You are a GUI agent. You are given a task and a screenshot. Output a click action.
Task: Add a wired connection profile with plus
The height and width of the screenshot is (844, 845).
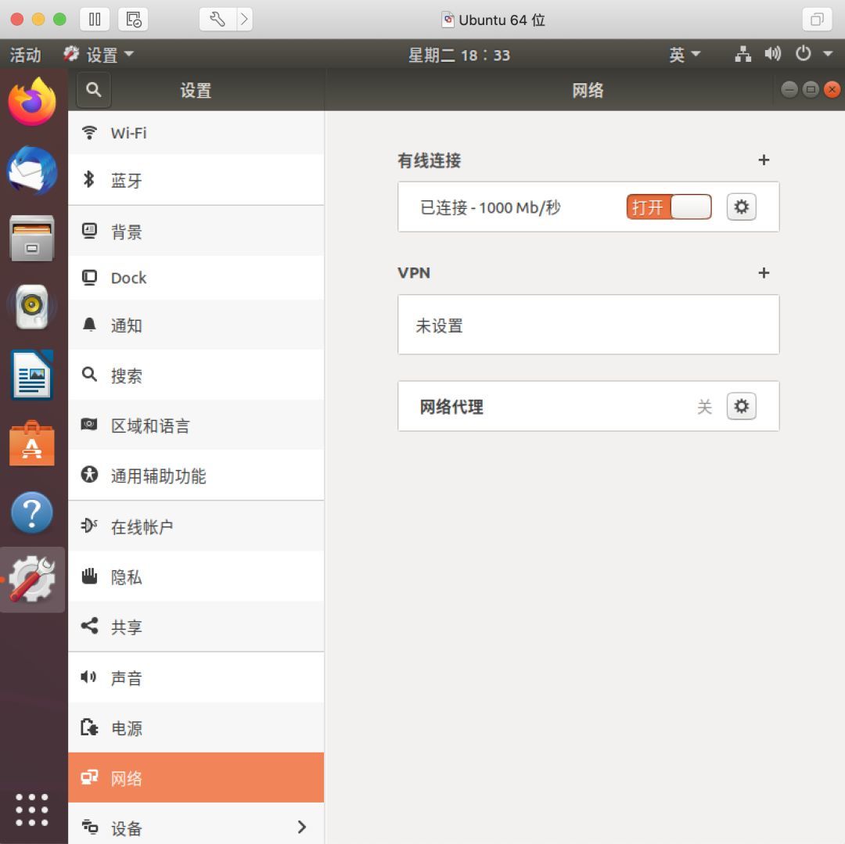coord(764,160)
